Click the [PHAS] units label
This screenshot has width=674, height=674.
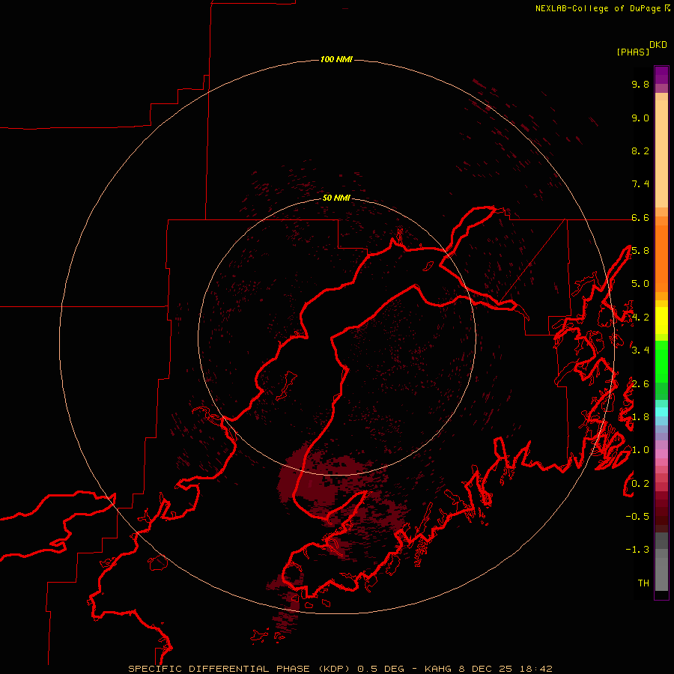633,52
